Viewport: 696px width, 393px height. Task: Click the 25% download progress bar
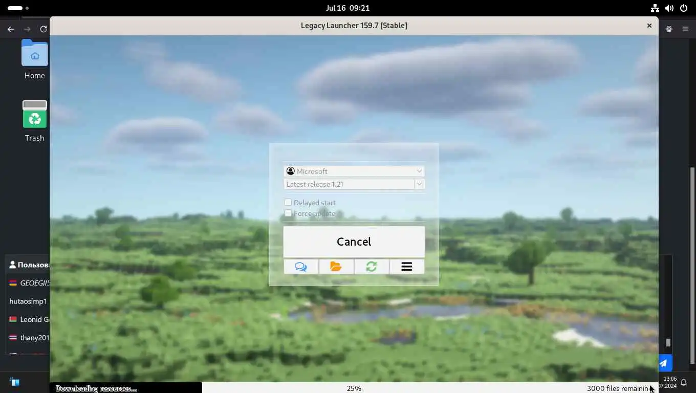point(354,388)
